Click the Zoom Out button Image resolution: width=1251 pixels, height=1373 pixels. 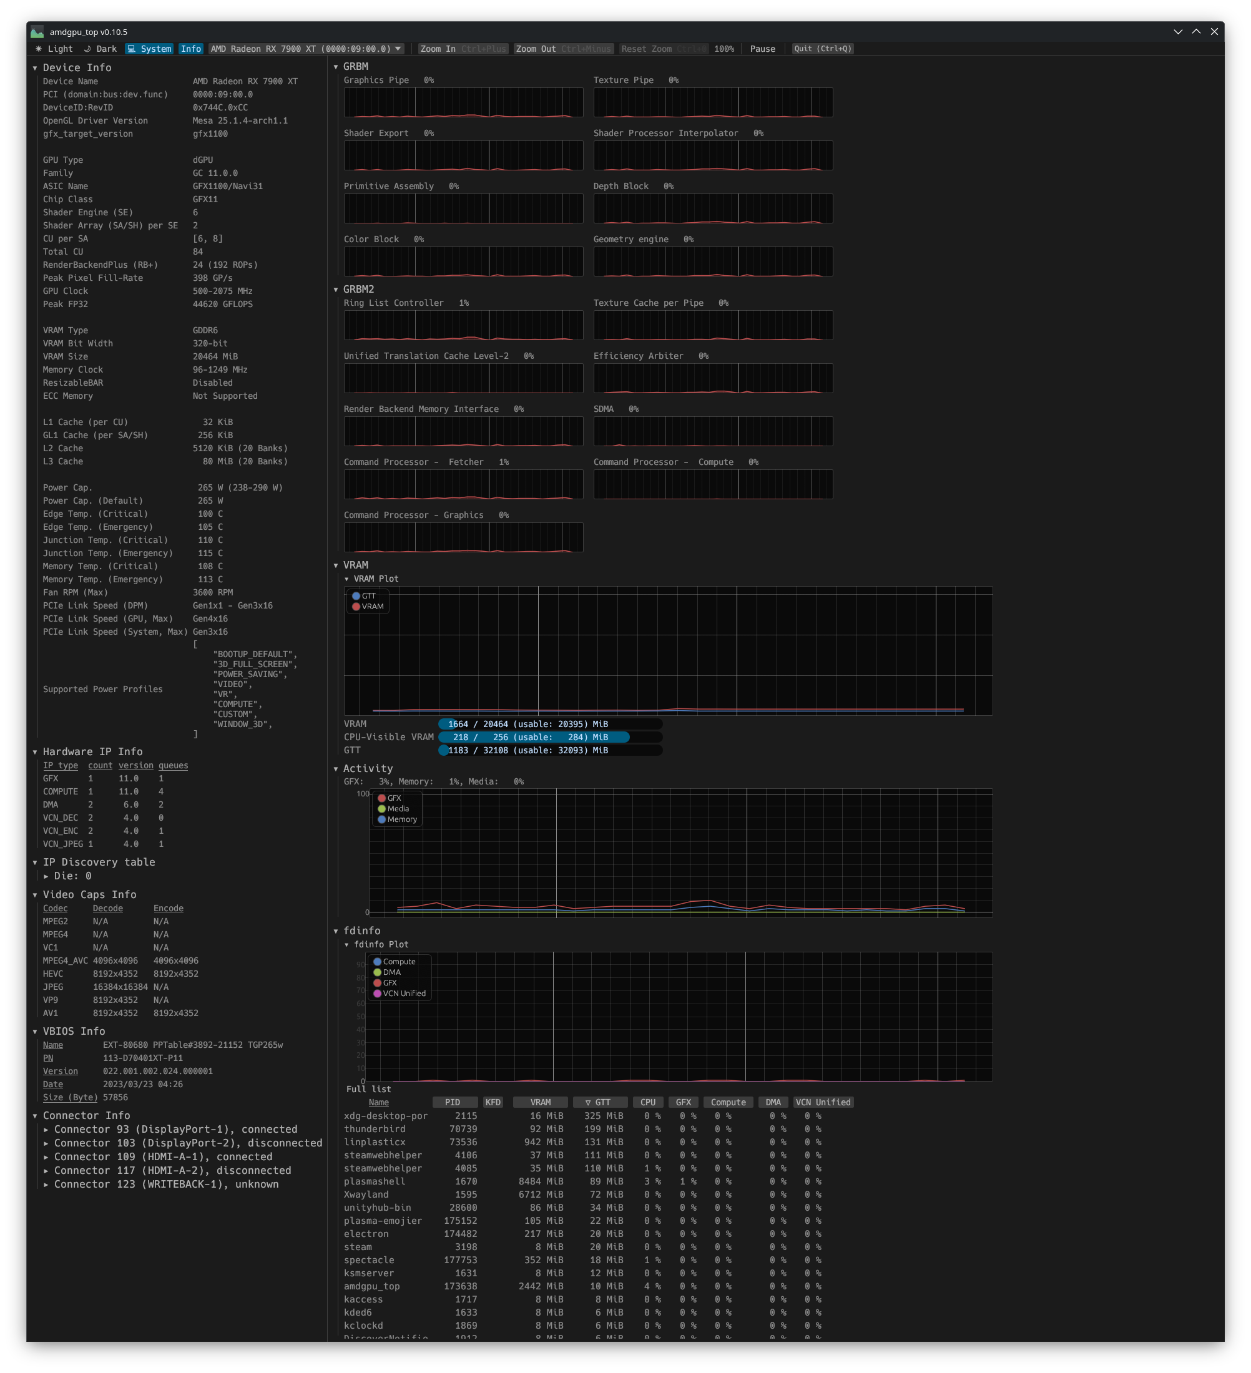[x=563, y=49]
